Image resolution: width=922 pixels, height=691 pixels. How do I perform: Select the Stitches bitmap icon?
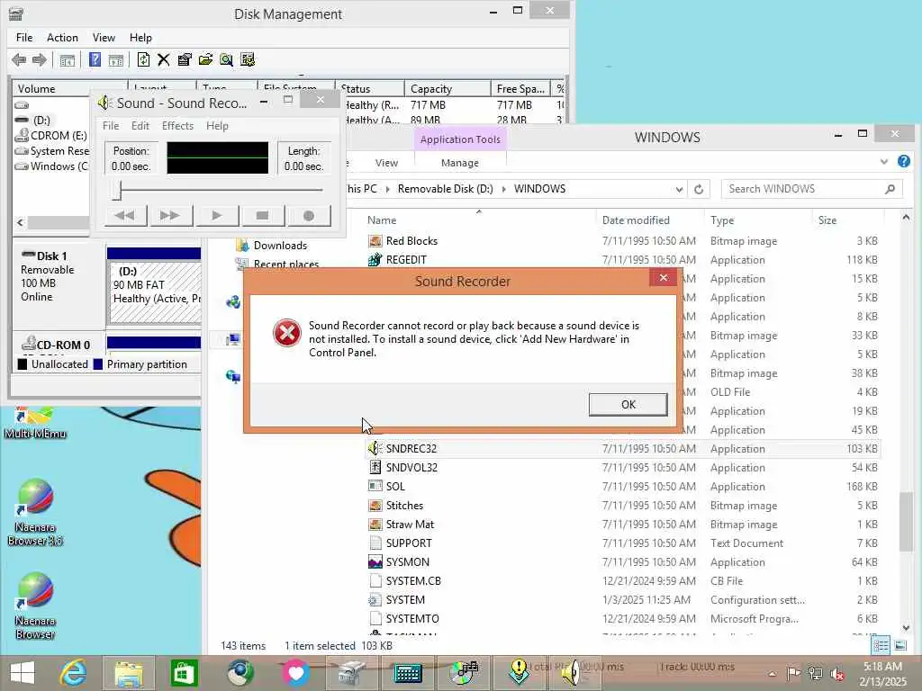(x=375, y=506)
